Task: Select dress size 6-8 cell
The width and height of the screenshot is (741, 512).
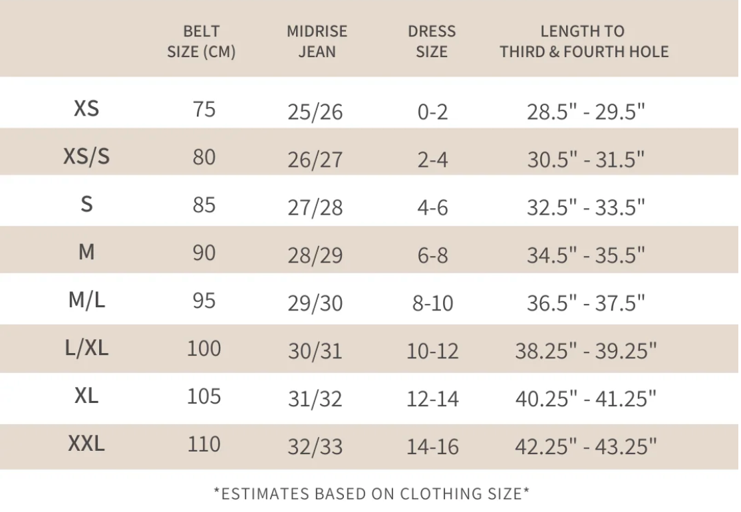Action: pos(432,255)
